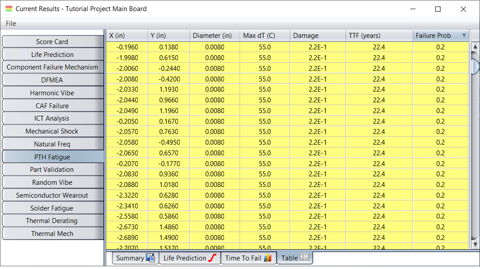
Task: Select the Table grid icon tab
Action: pyautogui.click(x=295, y=258)
